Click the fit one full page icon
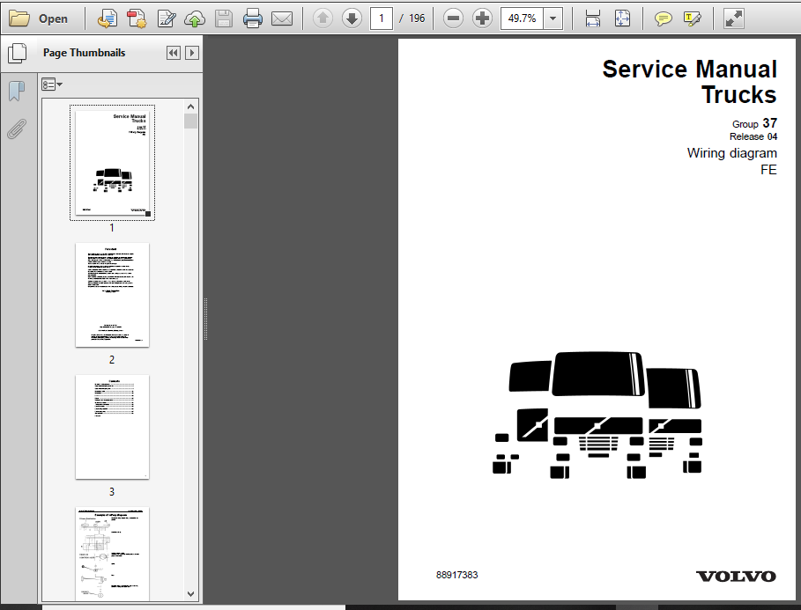The width and height of the screenshot is (801, 610). coord(622,18)
